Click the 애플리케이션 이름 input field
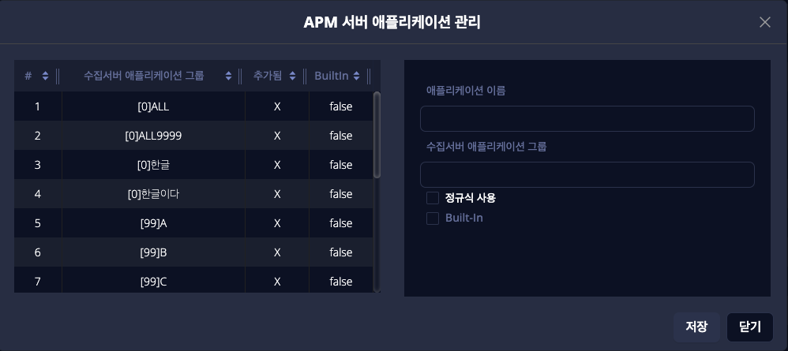 tap(587, 119)
